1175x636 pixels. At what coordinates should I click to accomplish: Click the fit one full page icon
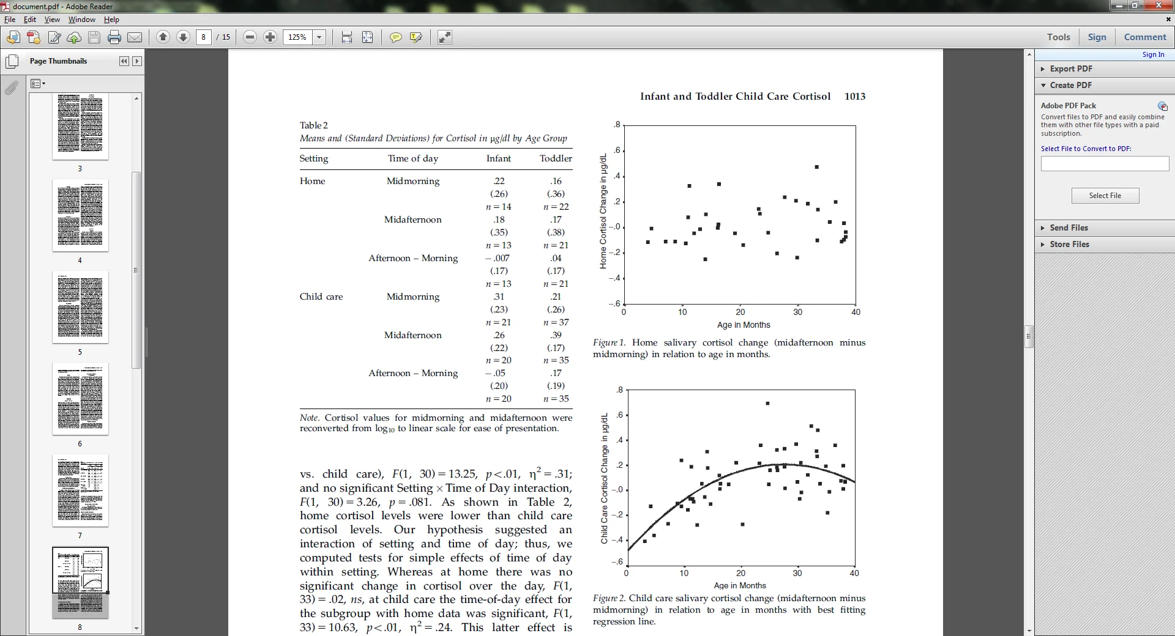[x=367, y=37]
